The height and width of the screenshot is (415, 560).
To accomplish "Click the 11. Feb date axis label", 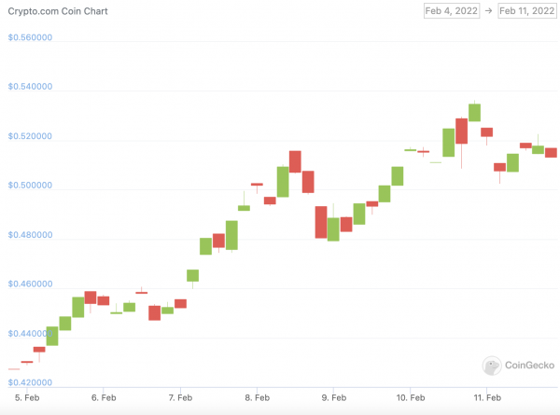I will point(487,395).
